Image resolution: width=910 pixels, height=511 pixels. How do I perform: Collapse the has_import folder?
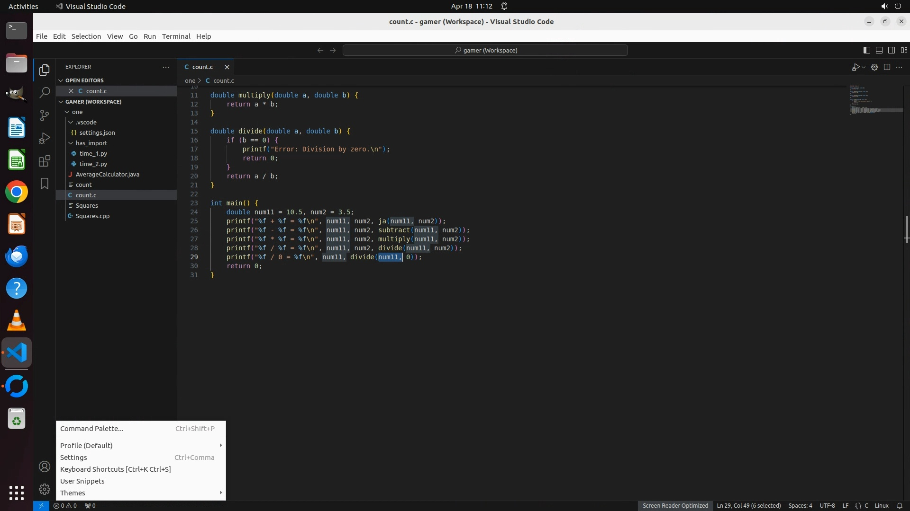(x=71, y=143)
